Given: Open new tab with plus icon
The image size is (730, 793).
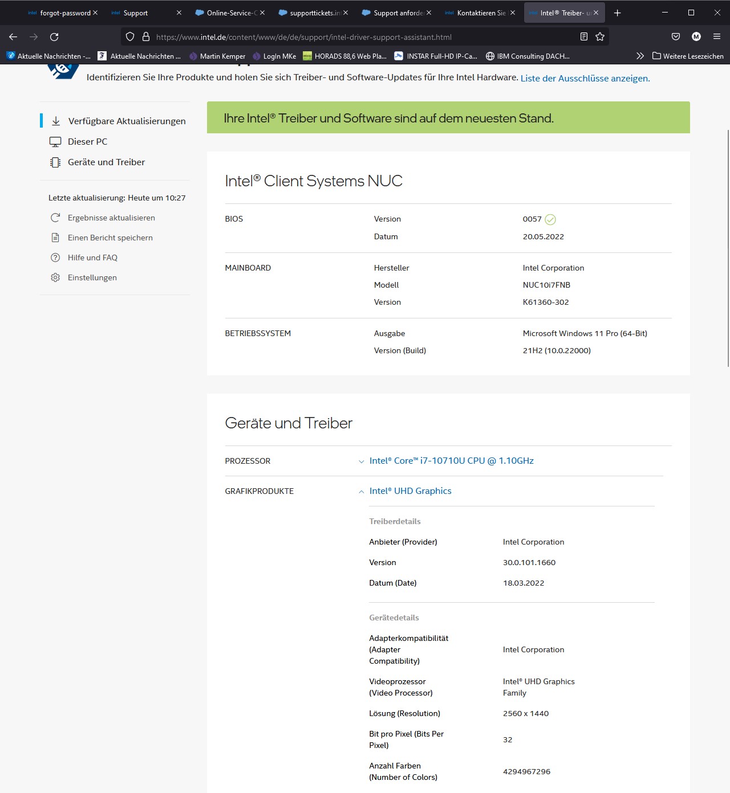Looking at the screenshot, I should click(617, 13).
